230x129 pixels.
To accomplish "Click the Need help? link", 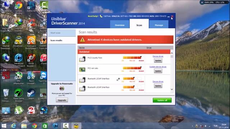I will (93, 16).
